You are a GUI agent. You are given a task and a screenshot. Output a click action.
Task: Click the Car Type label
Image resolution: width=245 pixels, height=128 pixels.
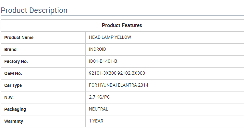click(13, 85)
